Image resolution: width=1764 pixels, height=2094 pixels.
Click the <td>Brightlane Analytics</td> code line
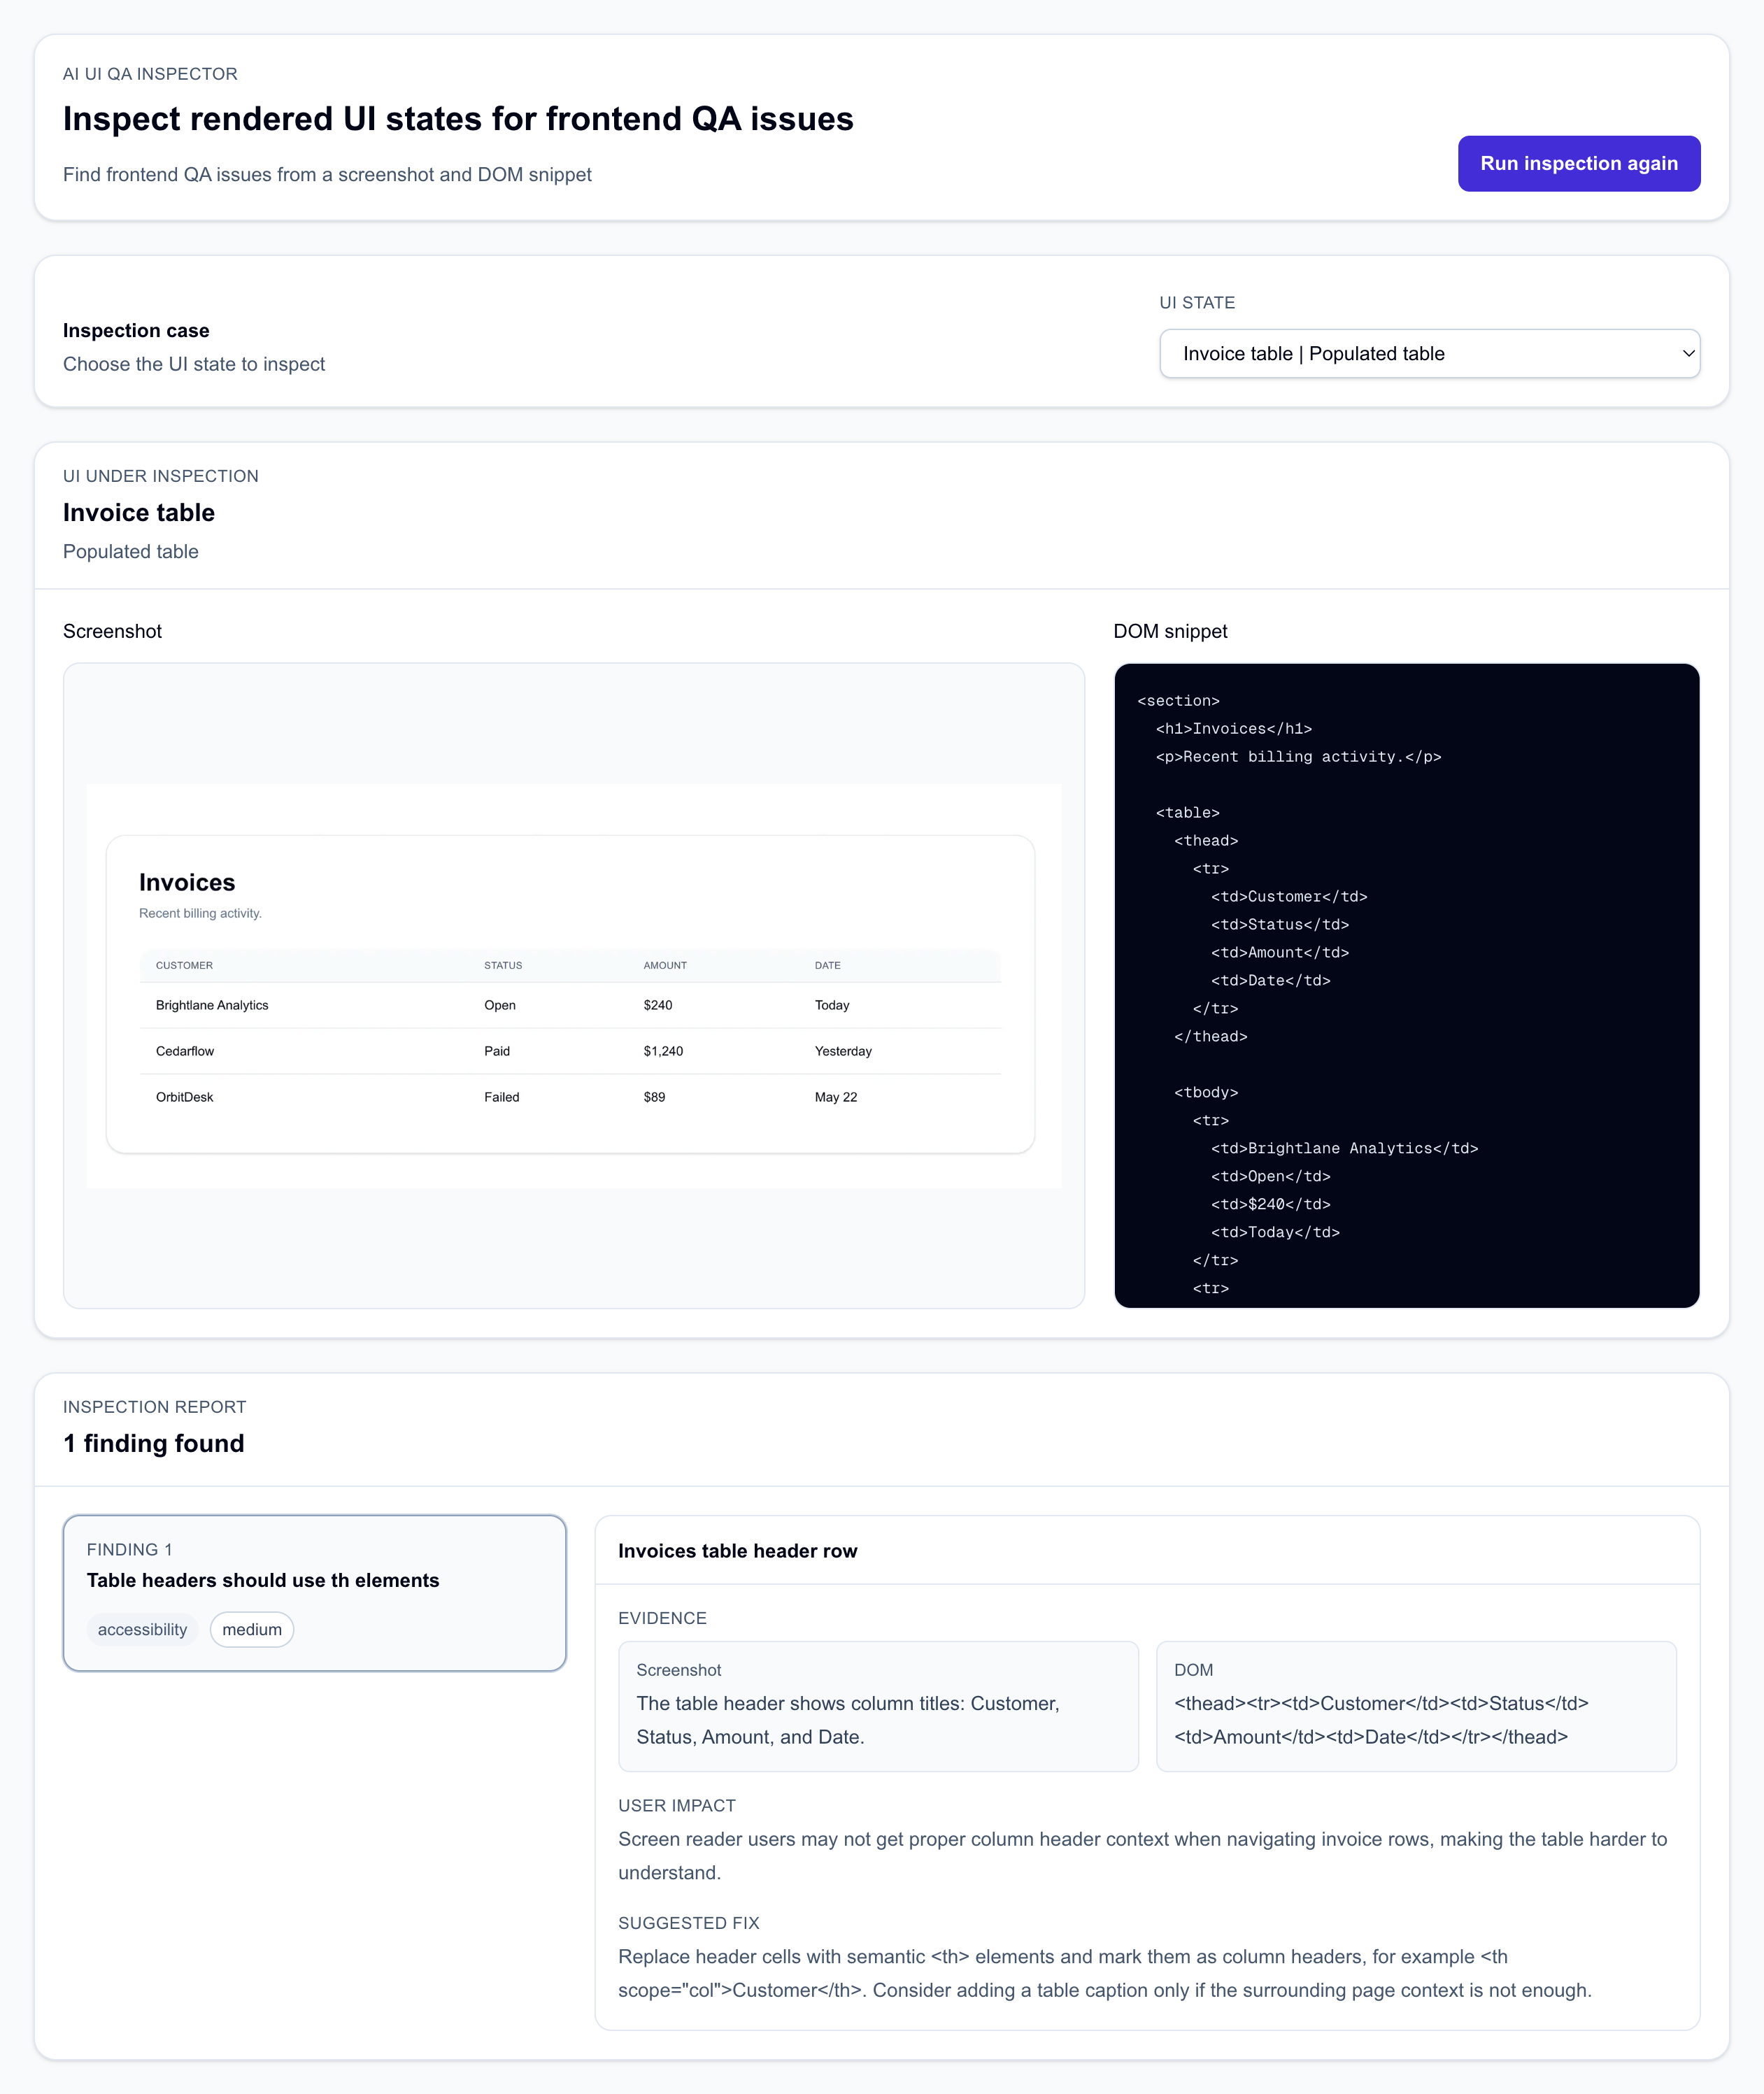(x=1344, y=1148)
